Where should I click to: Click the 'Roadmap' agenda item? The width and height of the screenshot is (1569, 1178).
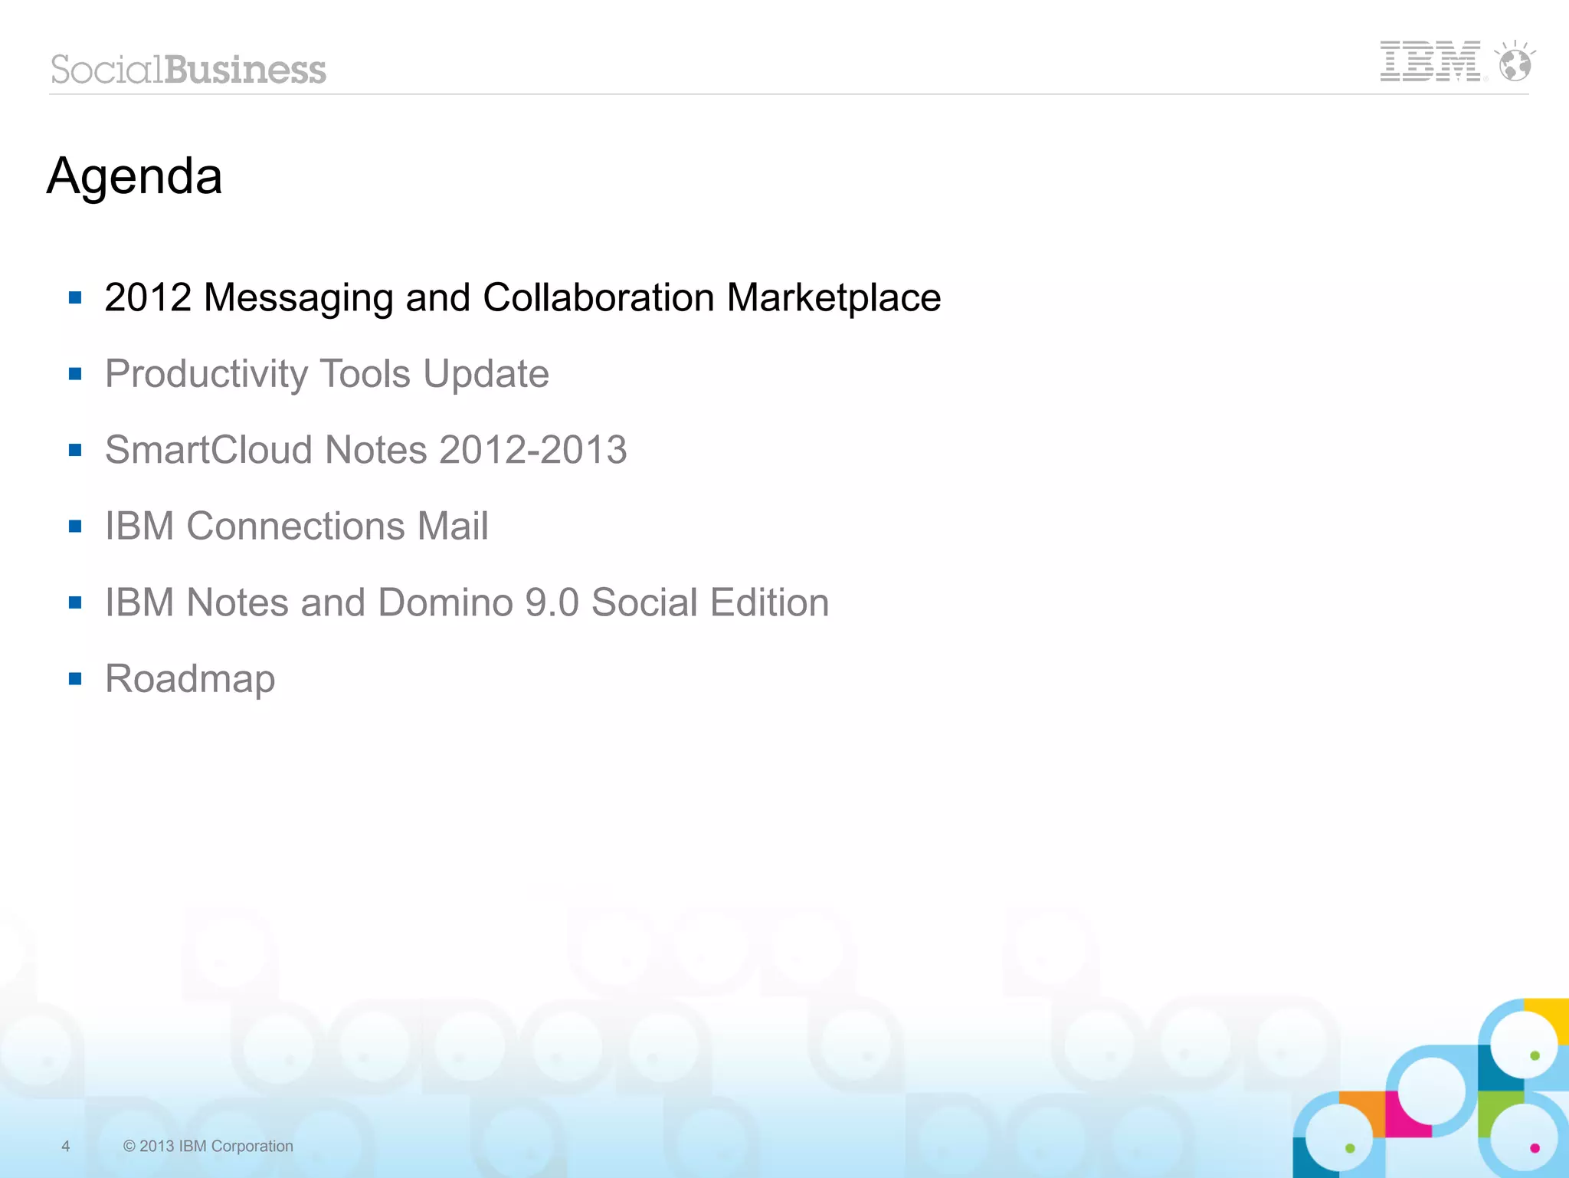click(x=190, y=679)
